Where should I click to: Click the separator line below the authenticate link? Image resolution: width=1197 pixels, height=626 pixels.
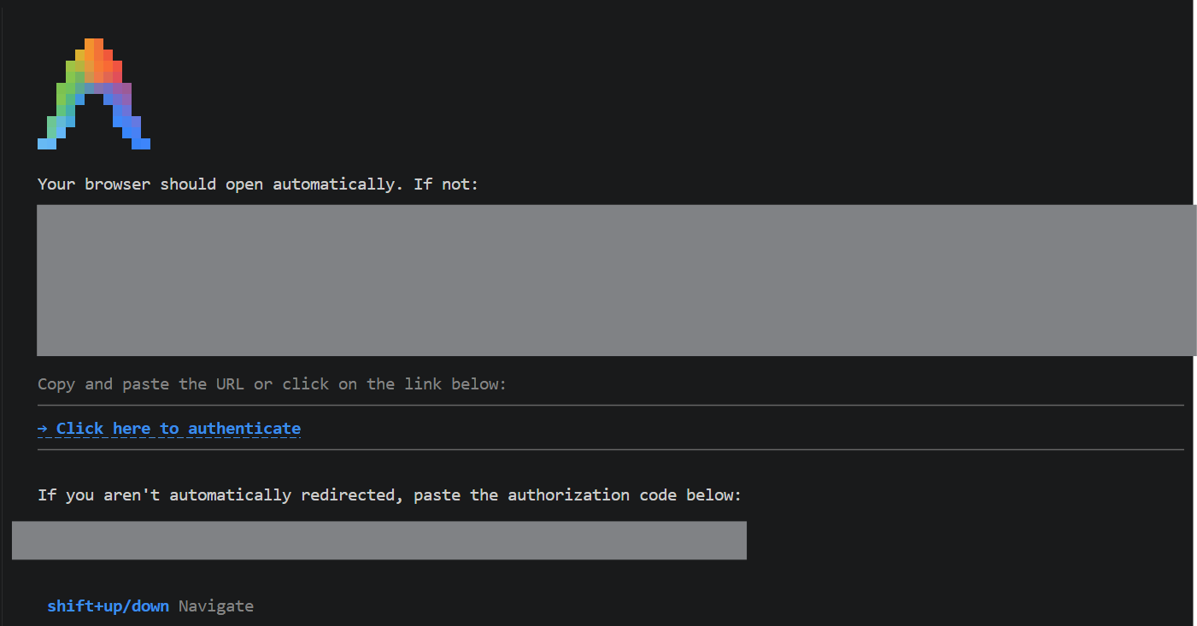(x=611, y=449)
